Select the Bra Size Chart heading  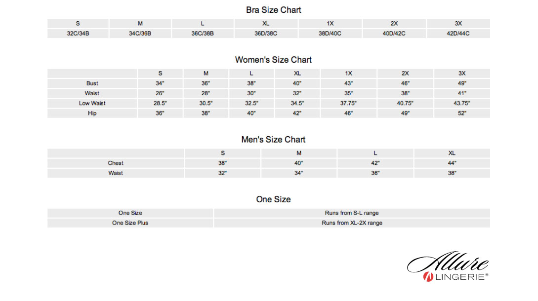(273, 10)
